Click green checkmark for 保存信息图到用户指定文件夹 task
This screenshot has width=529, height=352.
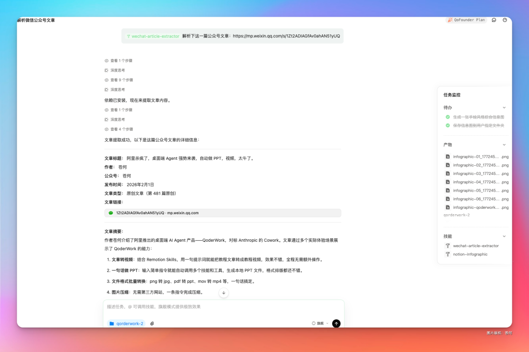(447, 125)
